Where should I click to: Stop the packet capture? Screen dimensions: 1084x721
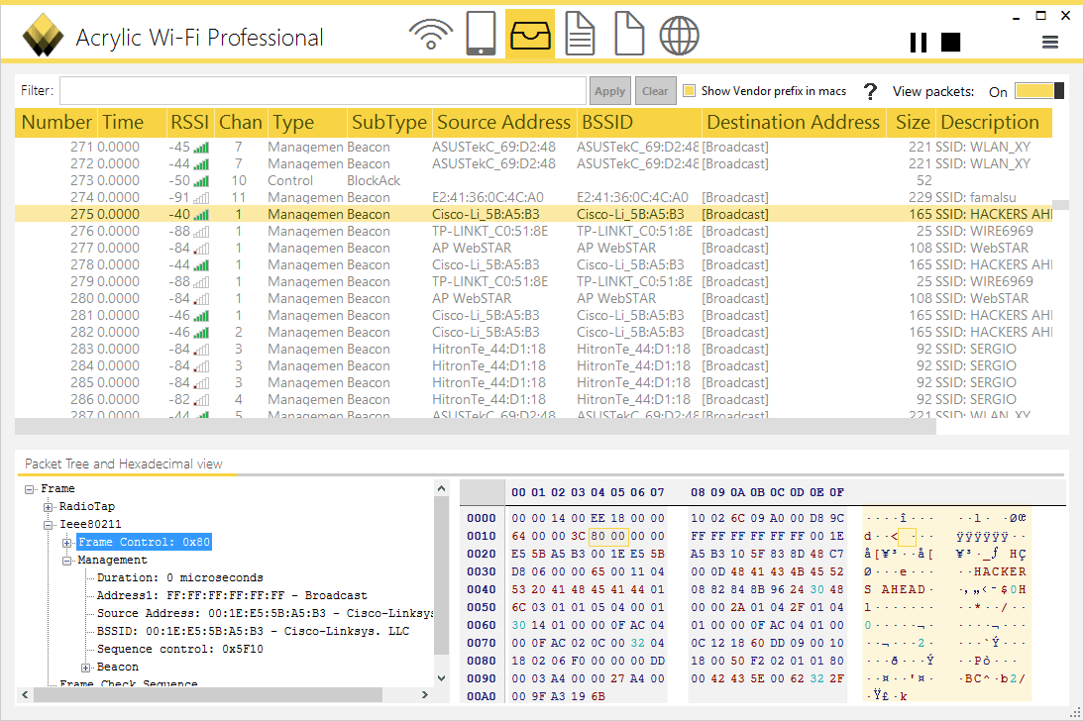click(x=951, y=42)
